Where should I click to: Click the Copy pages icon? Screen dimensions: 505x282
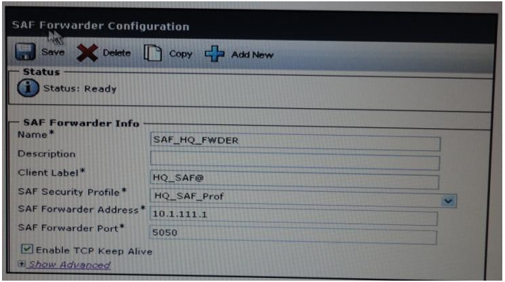153,53
